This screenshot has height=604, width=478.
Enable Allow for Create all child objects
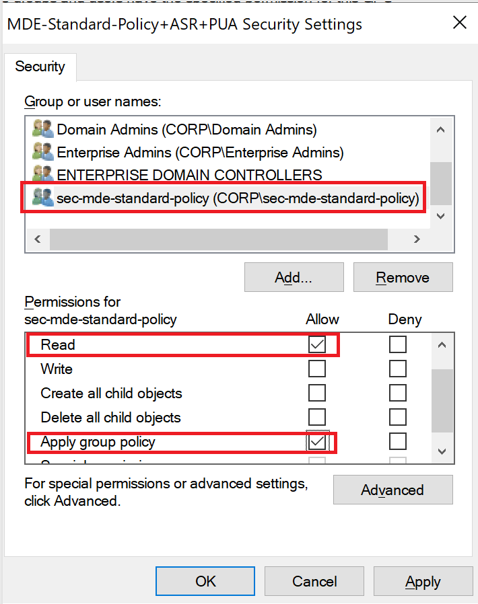pos(317,393)
